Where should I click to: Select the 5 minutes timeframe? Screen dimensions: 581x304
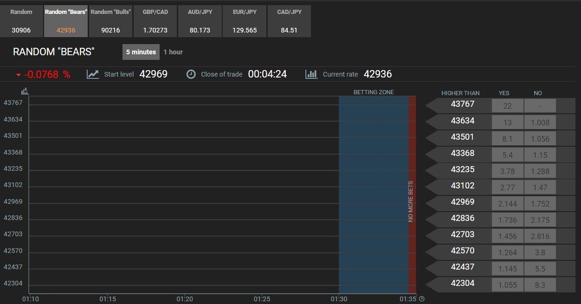[141, 52]
